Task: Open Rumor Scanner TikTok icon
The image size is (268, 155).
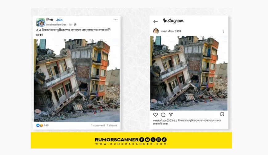Action: (164, 140)
